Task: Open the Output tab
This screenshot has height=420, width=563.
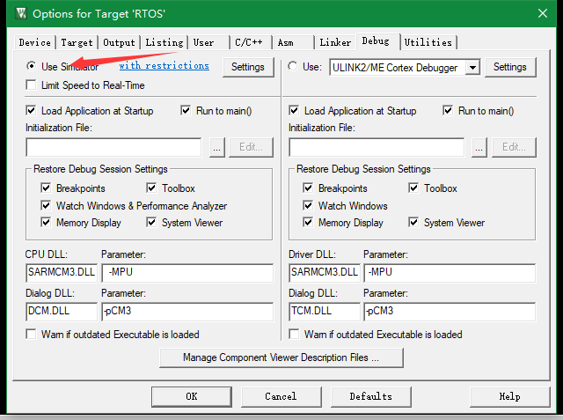Action: [x=120, y=42]
